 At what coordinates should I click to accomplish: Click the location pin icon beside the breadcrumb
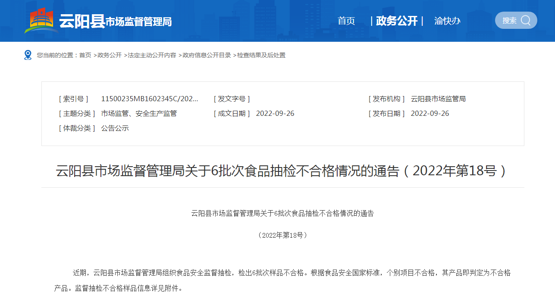point(28,55)
